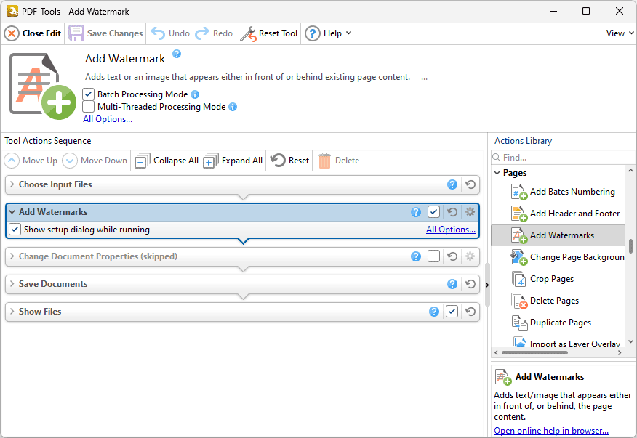Click help icon on Choose Input Files row
The height and width of the screenshot is (438, 637).
[452, 184]
